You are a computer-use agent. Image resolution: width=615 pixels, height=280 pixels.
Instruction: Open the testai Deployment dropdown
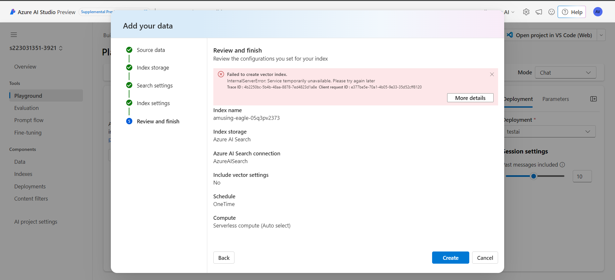tap(549, 132)
